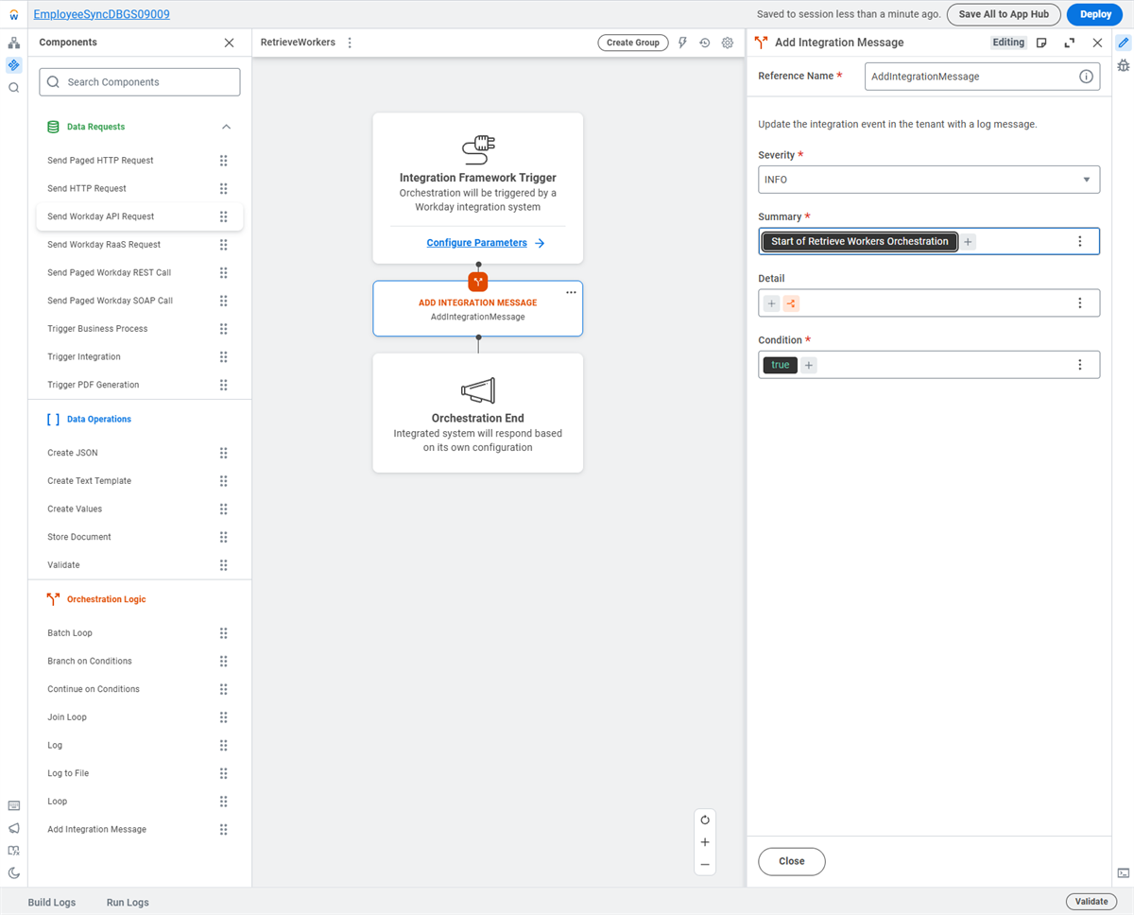The height and width of the screenshot is (915, 1134).
Task: Click the Deploy button
Action: coord(1095,14)
